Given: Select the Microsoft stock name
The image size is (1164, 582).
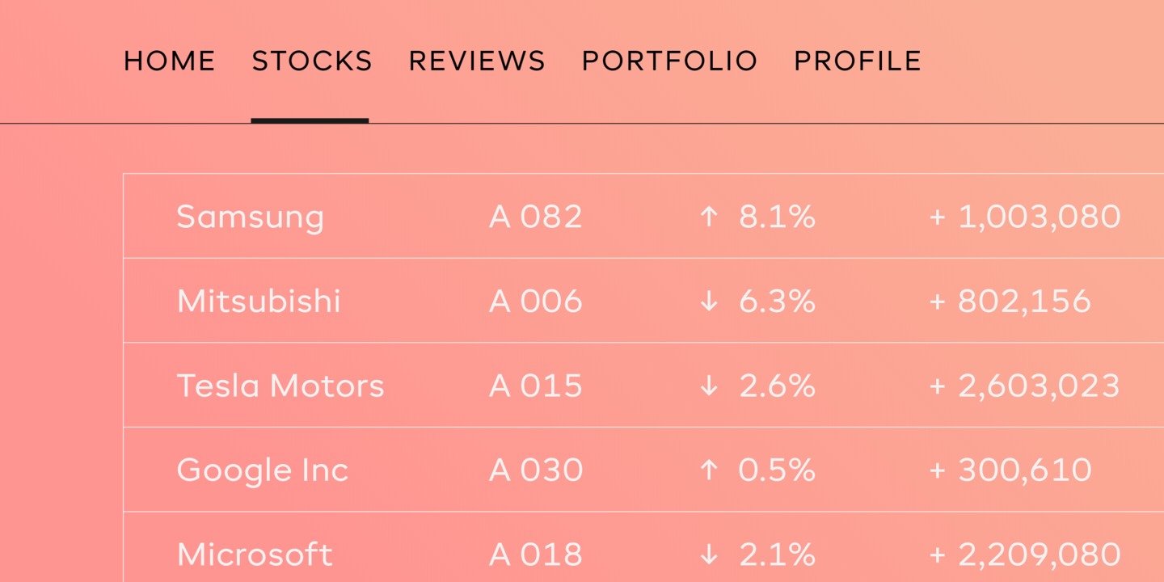Looking at the screenshot, I should click(x=255, y=555).
